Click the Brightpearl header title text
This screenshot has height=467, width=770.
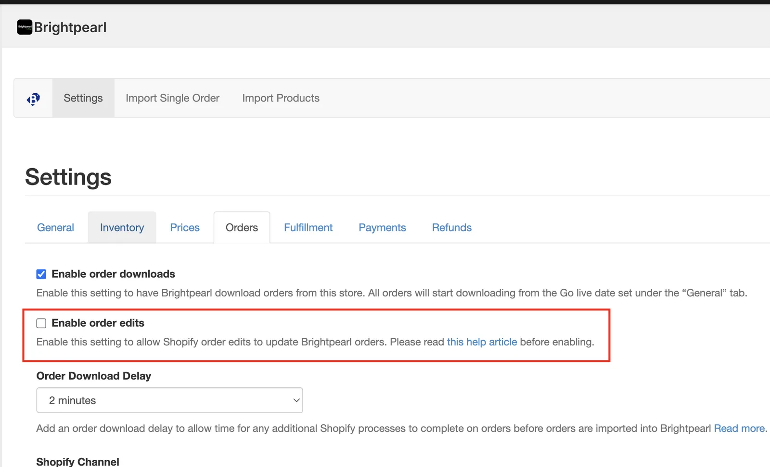tap(70, 27)
